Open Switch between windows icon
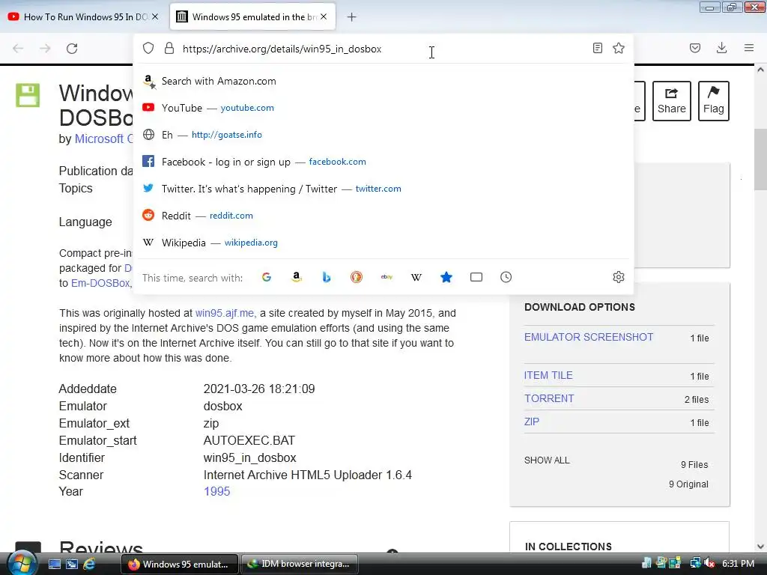This screenshot has width=767, height=575. click(x=72, y=564)
